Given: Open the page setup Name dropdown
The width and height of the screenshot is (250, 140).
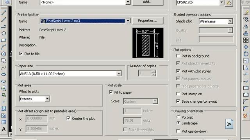Looking at the screenshot, I should tap(128, 2).
